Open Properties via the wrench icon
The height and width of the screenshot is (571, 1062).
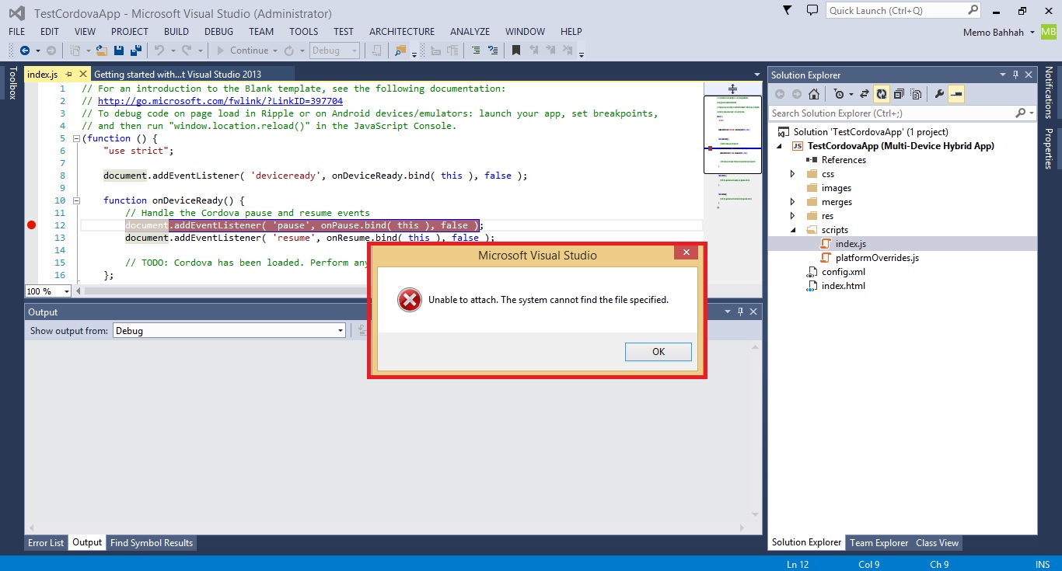pos(939,94)
